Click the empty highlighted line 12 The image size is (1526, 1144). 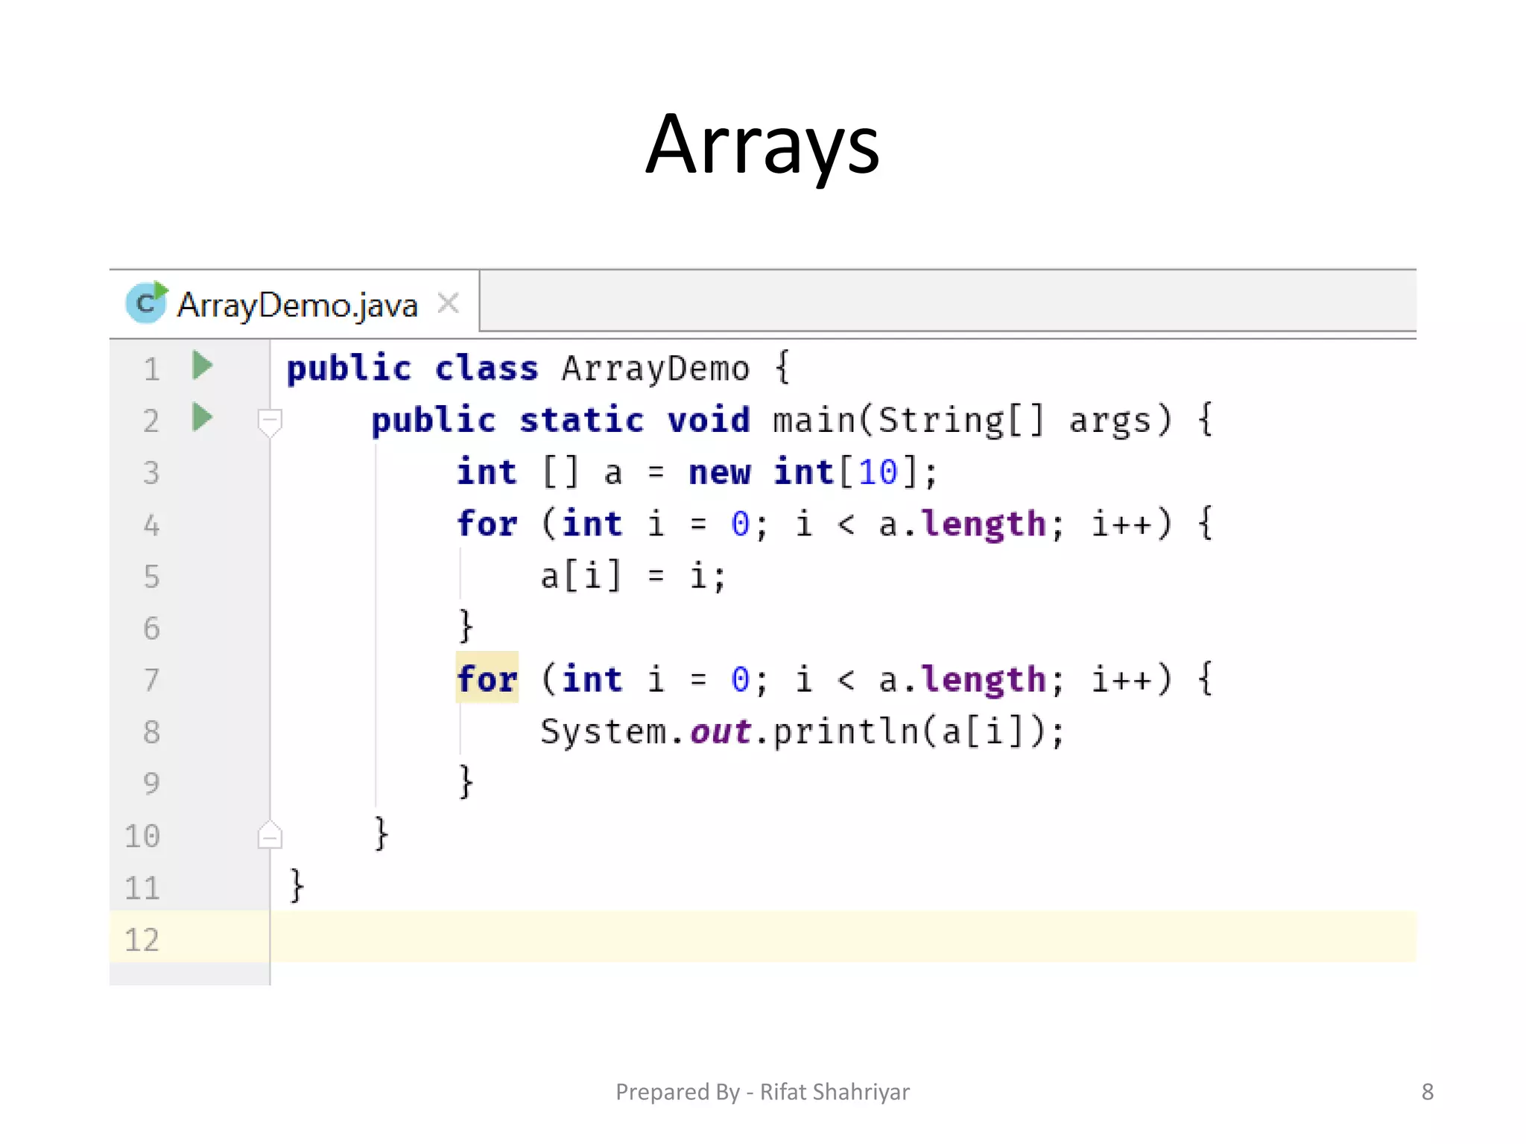[842, 937]
